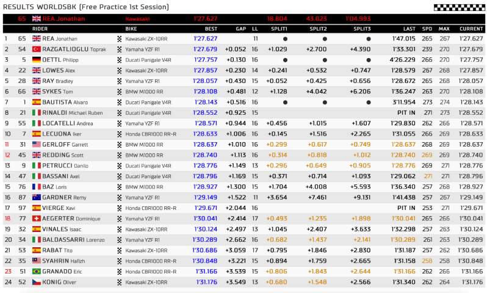Click bike name BMW M1000 RR in BAZ row
Viewport: 487px width, 293px height.
click(x=144, y=187)
